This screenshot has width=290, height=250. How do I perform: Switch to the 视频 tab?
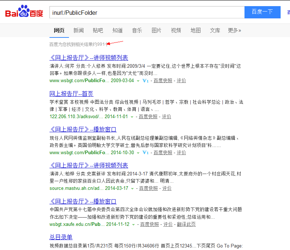(176, 30)
